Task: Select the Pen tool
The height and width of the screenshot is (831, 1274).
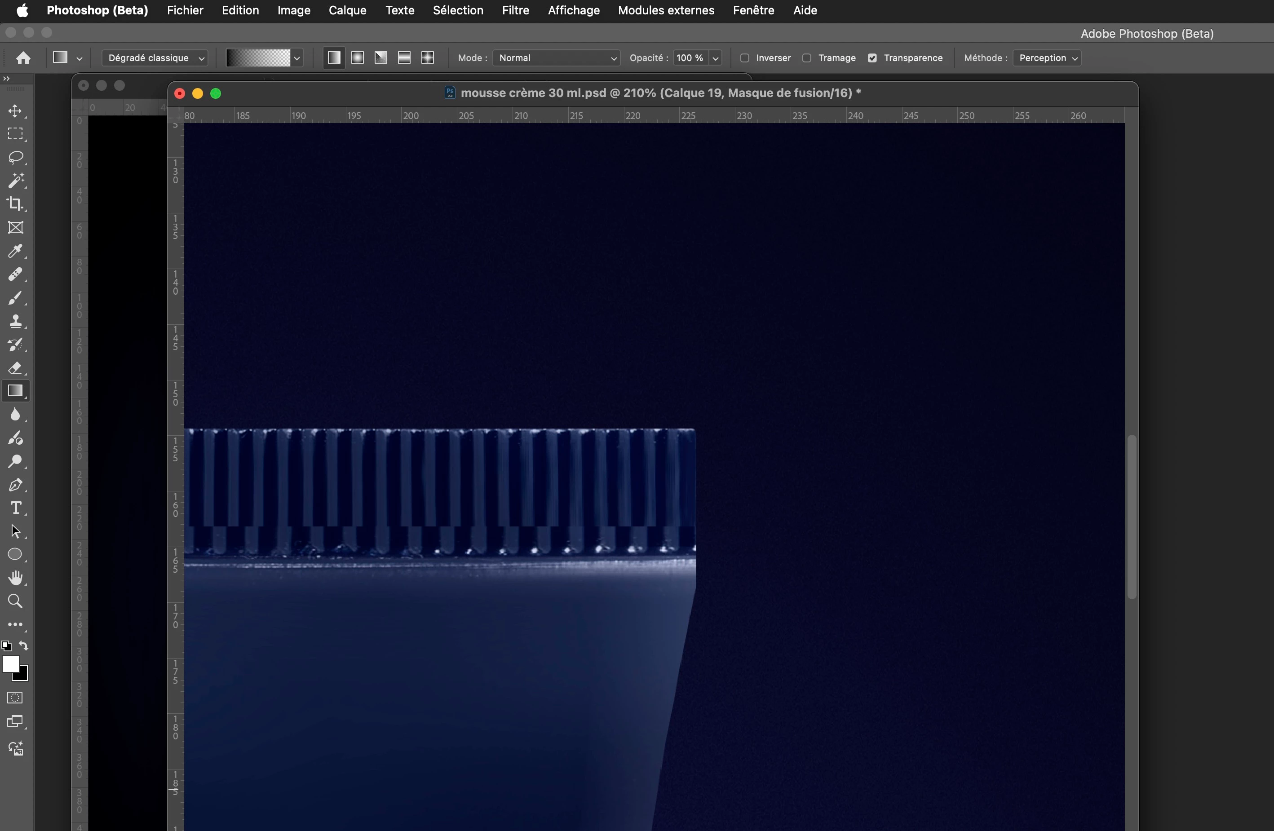Action: coord(15,485)
